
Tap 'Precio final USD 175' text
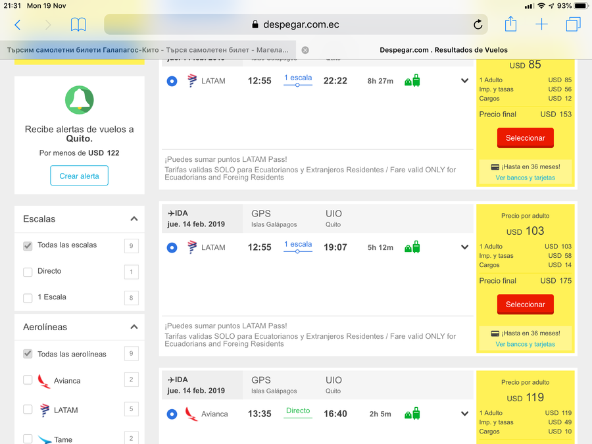pos(525,280)
